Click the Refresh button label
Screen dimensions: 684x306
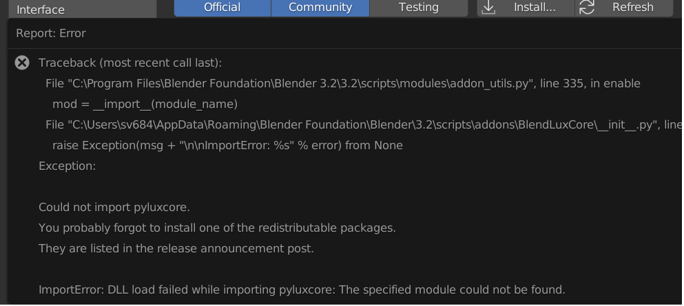[x=633, y=7]
